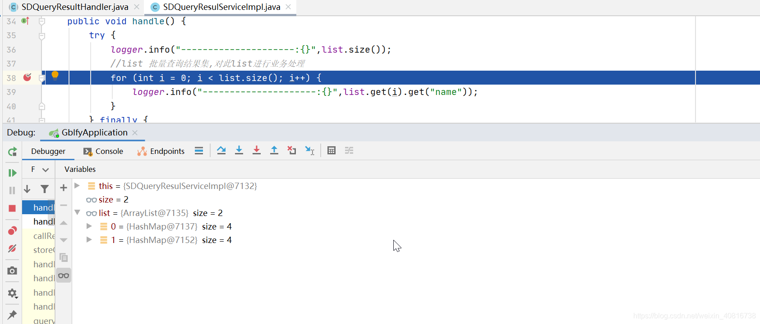Add a new watch
Viewport: 760px width, 324px height.
coord(64,188)
